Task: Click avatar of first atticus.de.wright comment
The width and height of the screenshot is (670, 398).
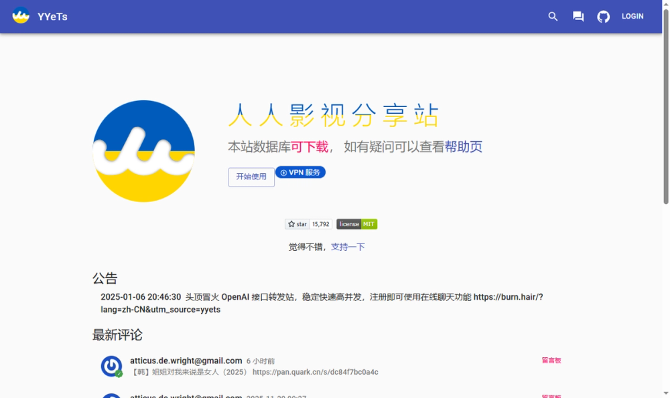Action: pos(111,367)
